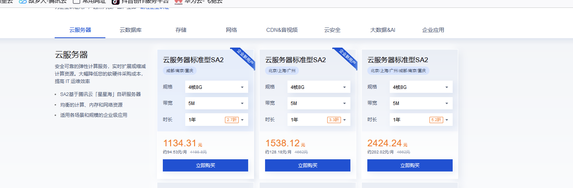
Task: Click the 2.7折 discount badge
Action: tap(232, 120)
